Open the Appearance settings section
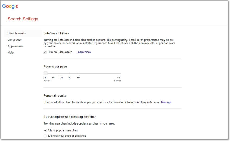The image size is (230, 141). pos(15,46)
